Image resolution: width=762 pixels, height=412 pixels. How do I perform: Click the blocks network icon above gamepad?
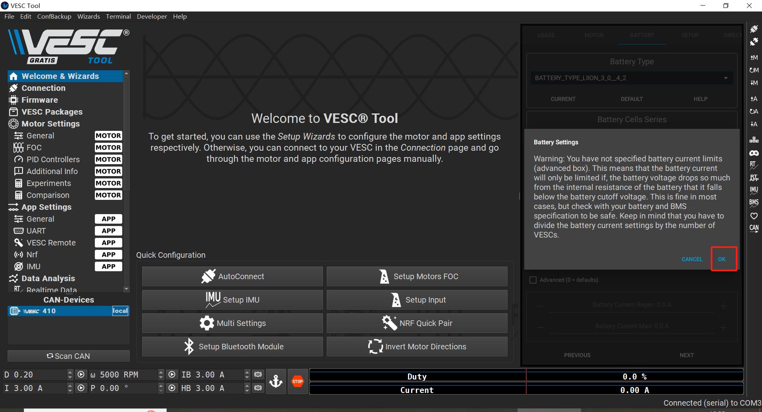pos(754,140)
